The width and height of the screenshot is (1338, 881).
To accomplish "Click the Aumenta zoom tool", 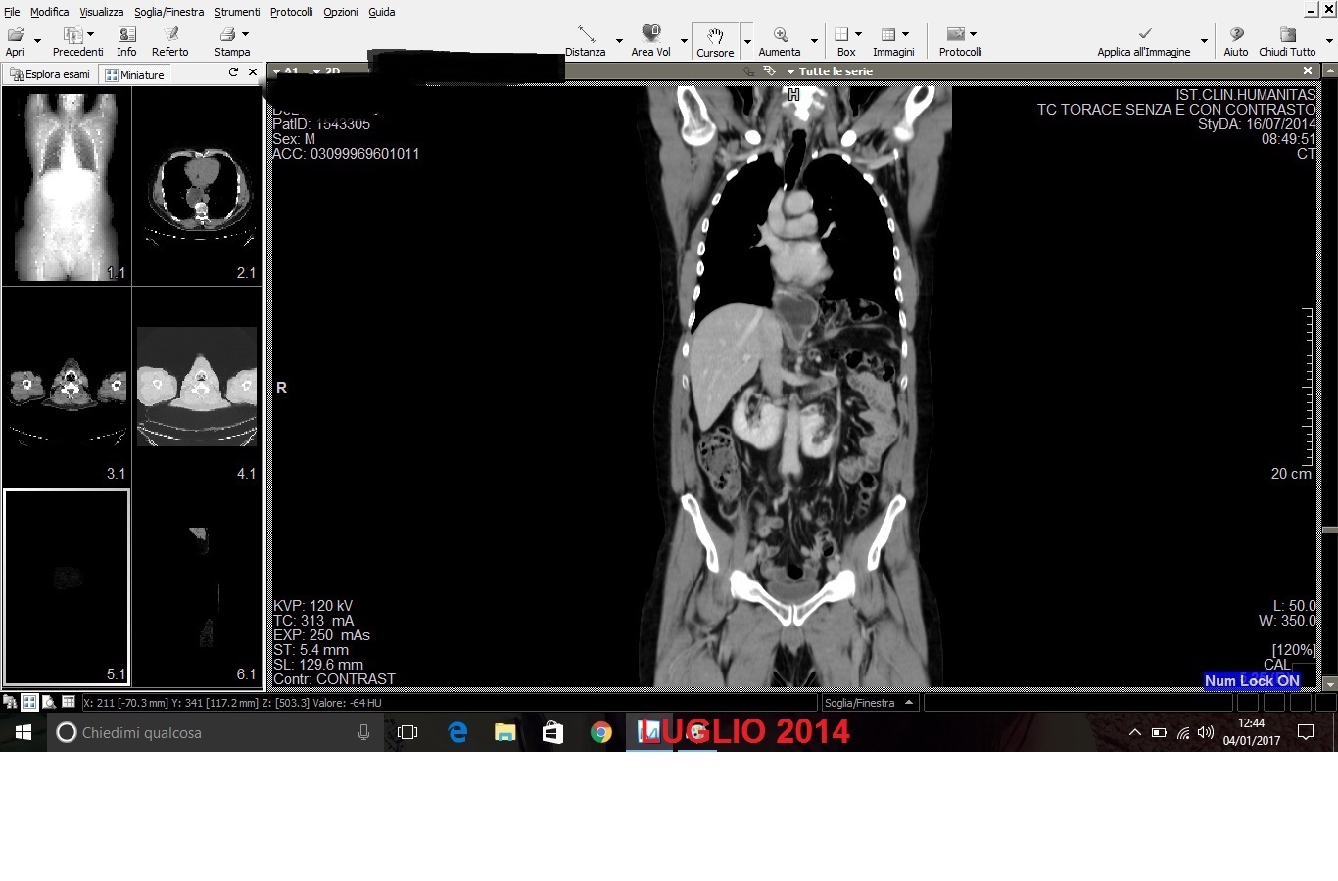I will pyautogui.click(x=780, y=40).
